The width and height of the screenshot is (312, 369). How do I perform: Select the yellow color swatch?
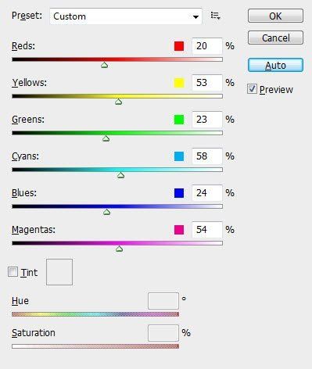click(x=179, y=83)
